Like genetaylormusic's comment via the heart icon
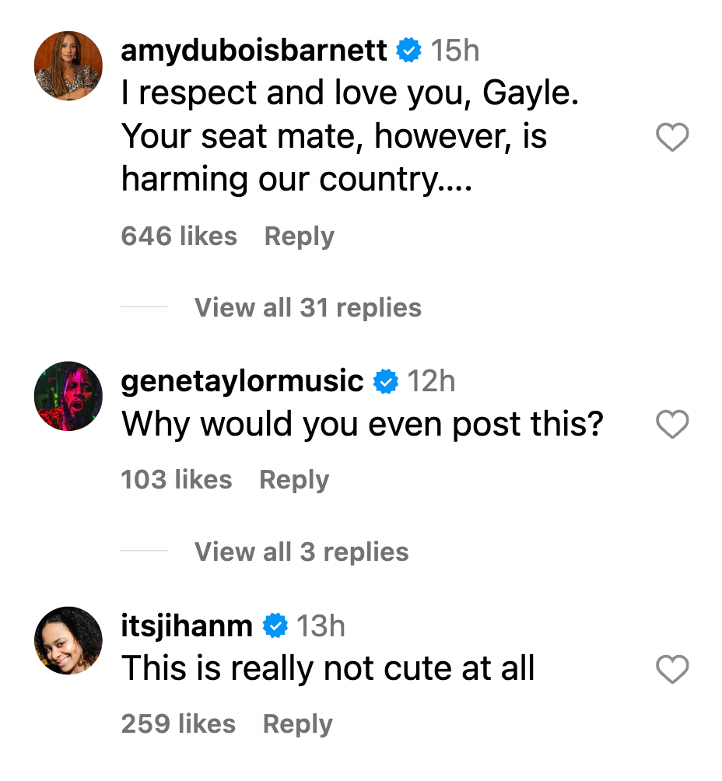 click(671, 425)
